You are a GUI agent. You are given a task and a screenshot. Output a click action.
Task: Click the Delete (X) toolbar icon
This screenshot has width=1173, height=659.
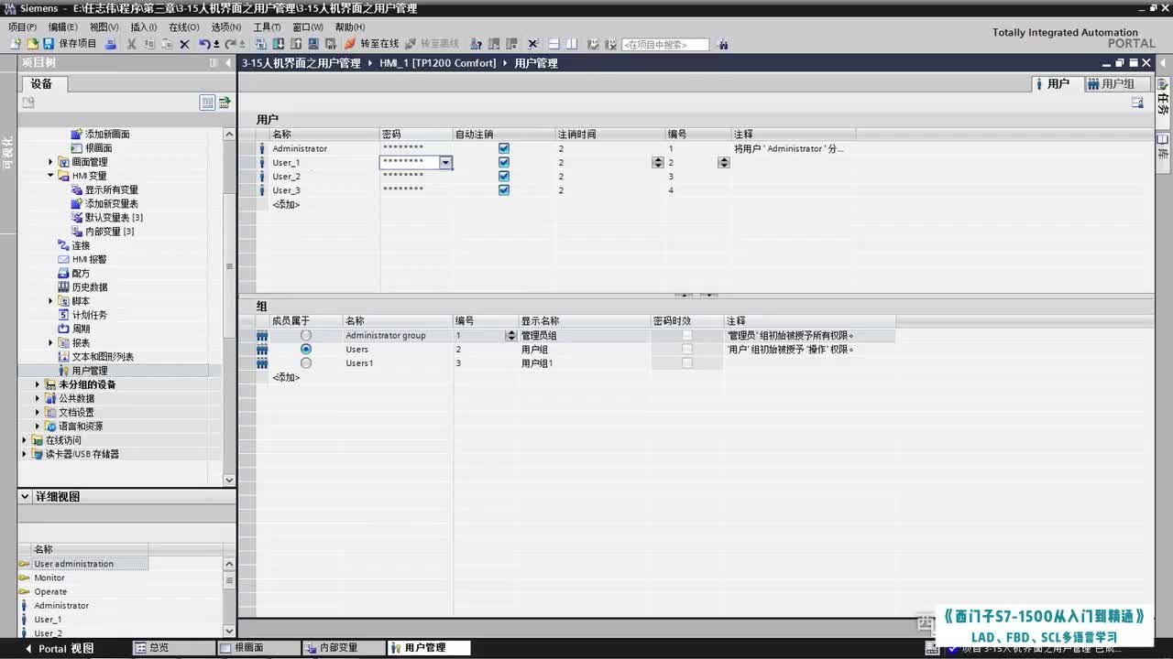click(x=184, y=44)
